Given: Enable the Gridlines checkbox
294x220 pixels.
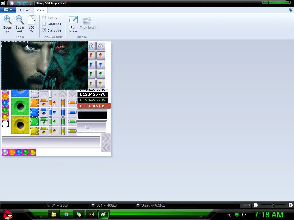Looking at the screenshot, I should click(44, 24).
